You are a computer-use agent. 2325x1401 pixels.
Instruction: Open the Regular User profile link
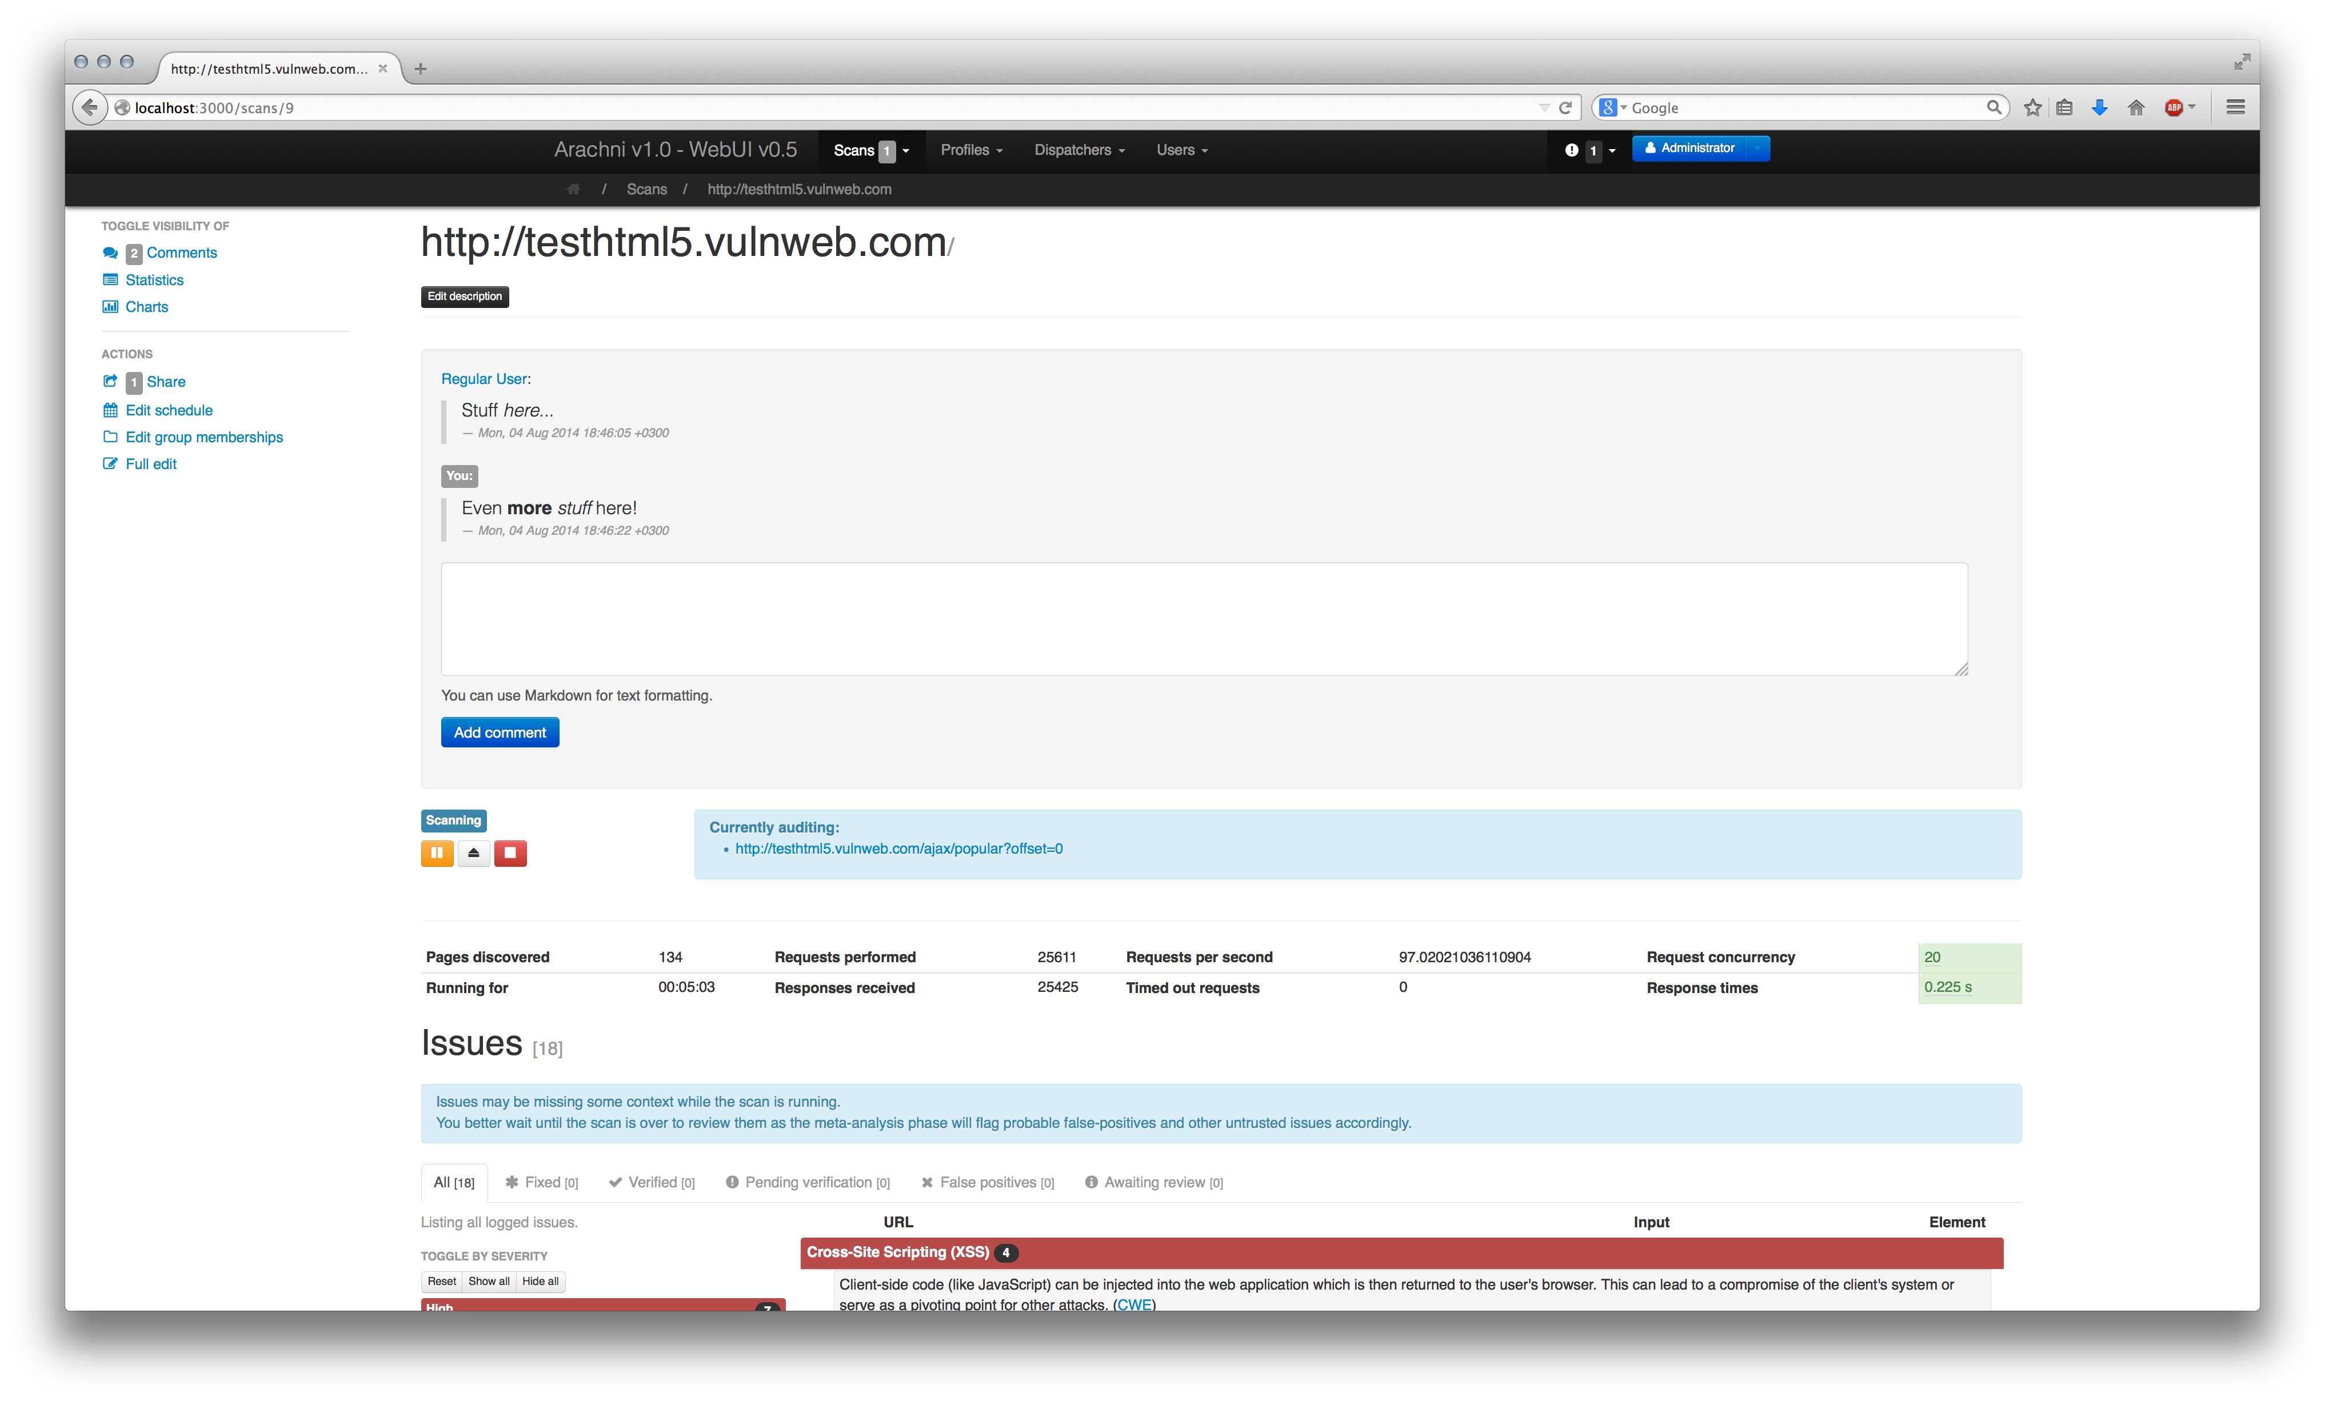484,378
